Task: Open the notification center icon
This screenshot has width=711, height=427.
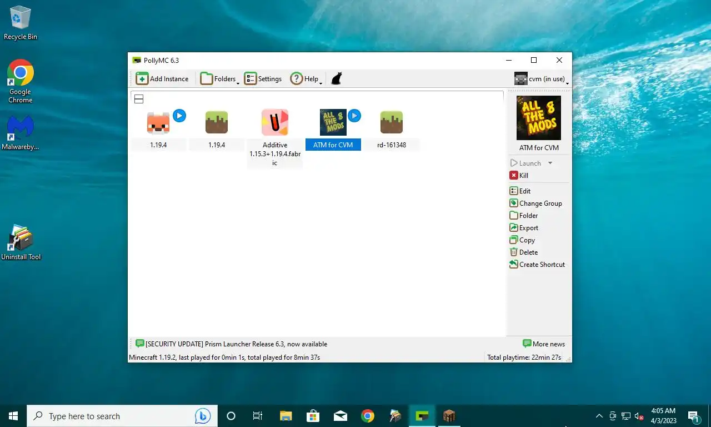Action: pyautogui.click(x=694, y=416)
